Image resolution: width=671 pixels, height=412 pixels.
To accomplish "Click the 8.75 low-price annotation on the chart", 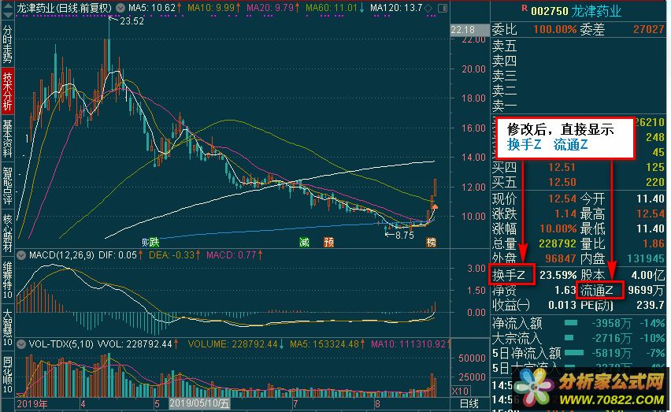I will click(x=404, y=236).
